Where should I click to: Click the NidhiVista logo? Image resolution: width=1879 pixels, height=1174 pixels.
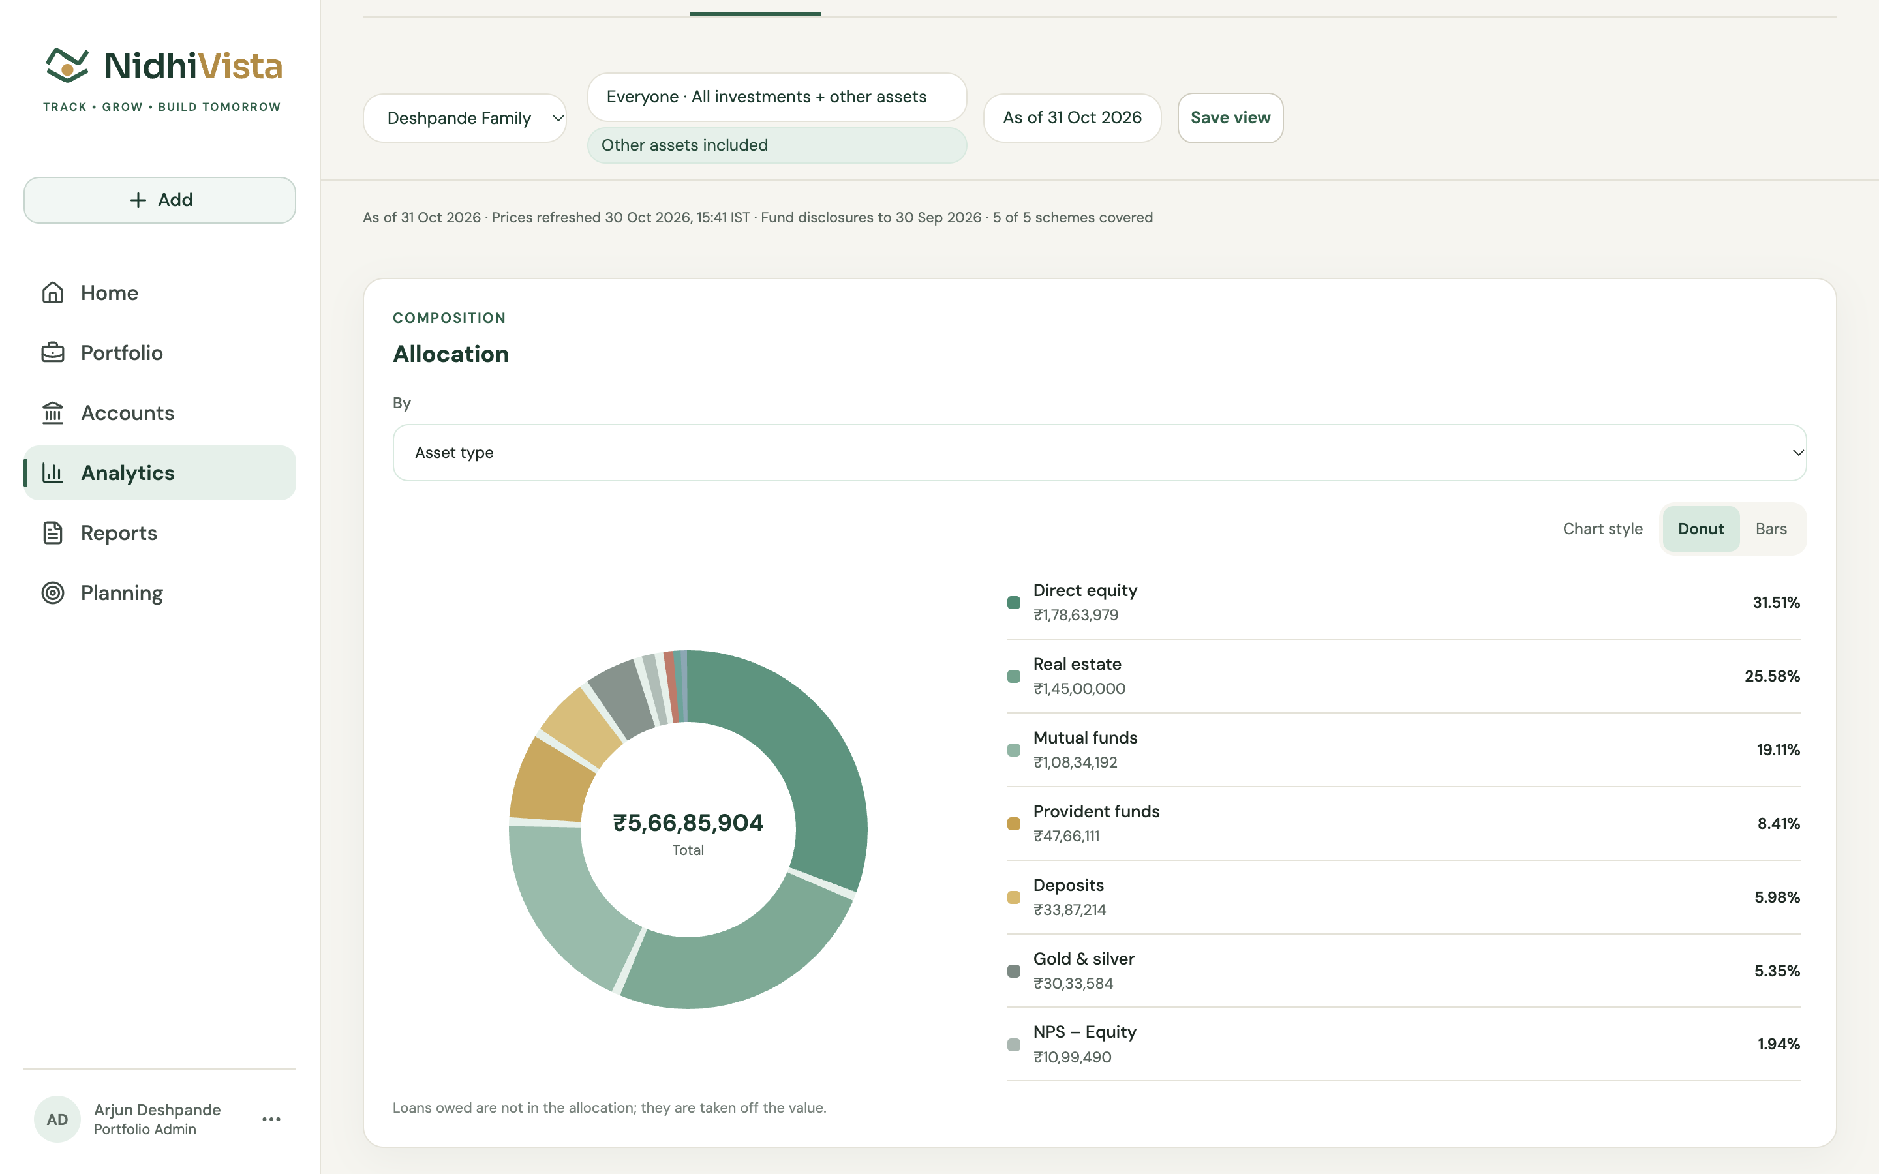[x=162, y=78]
